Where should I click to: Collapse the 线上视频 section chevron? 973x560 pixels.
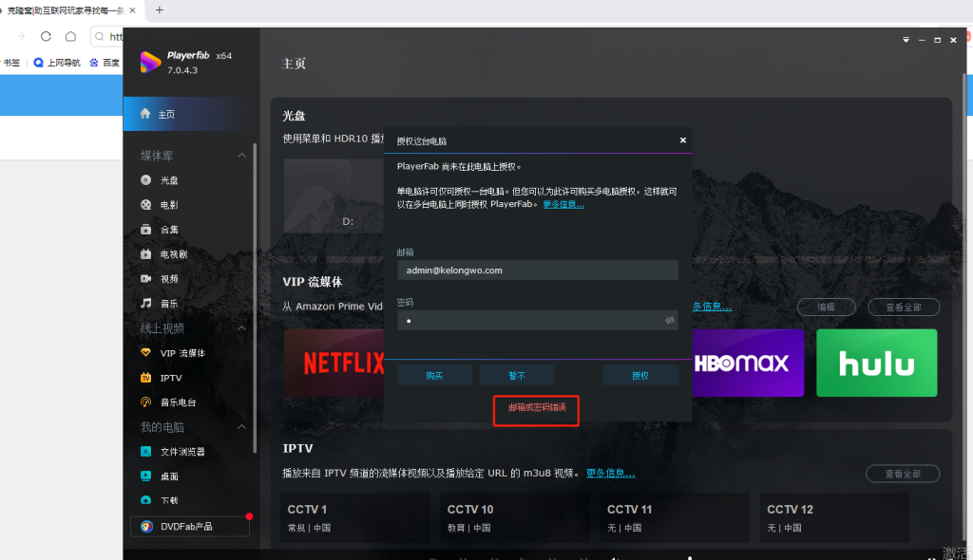241,328
